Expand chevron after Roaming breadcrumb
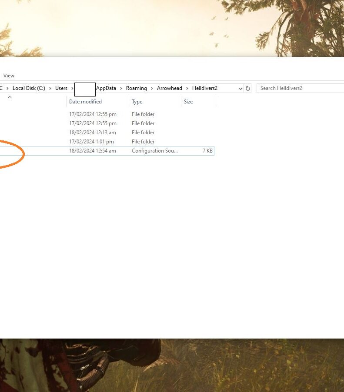This screenshot has height=392, width=344. [x=152, y=89]
